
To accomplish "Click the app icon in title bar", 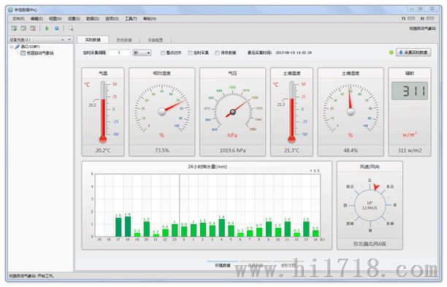I will click(10, 9).
